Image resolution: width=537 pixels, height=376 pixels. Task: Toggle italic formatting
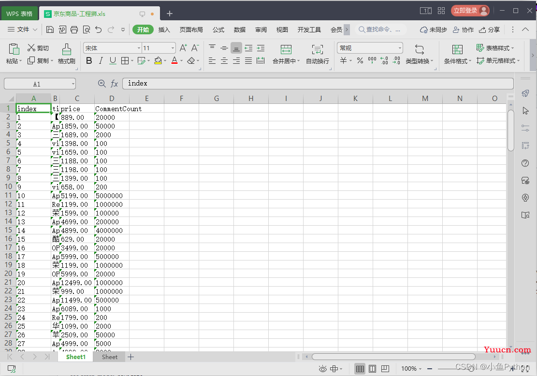coord(101,60)
